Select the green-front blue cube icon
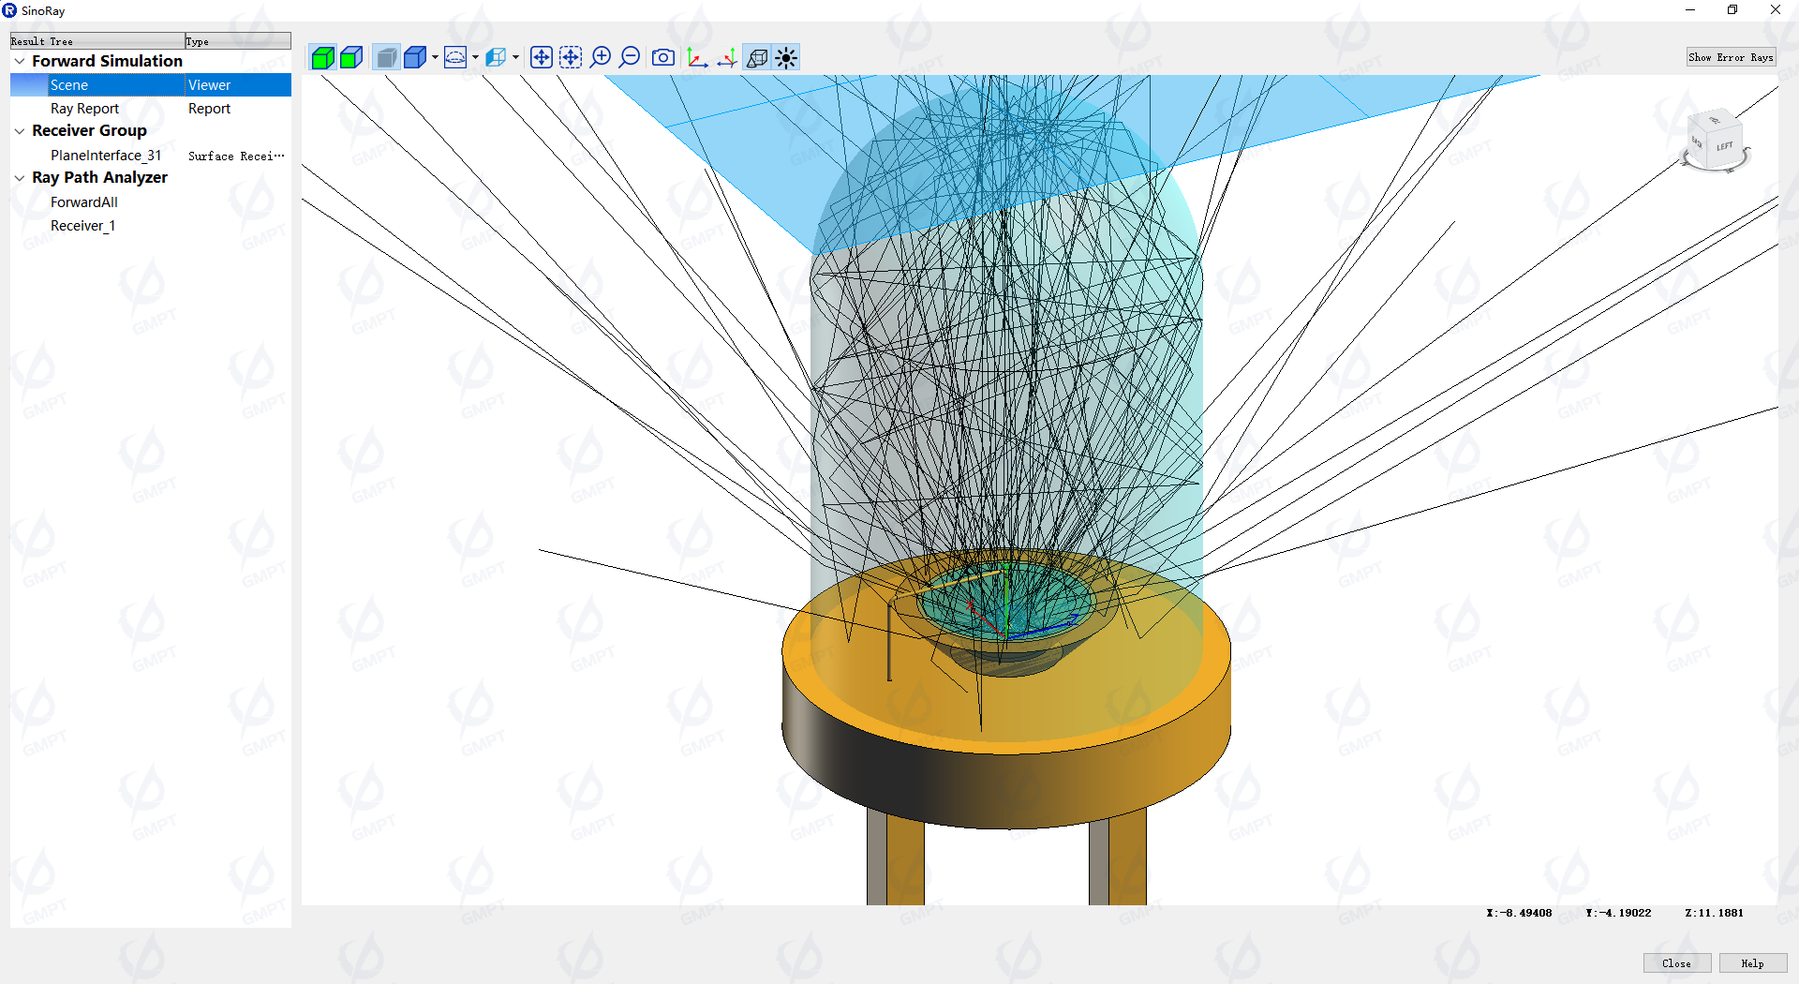This screenshot has height=984, width=1799. point(351,58)
